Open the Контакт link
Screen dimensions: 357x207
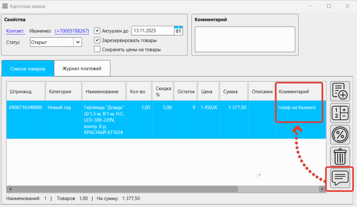click(15, 31)
